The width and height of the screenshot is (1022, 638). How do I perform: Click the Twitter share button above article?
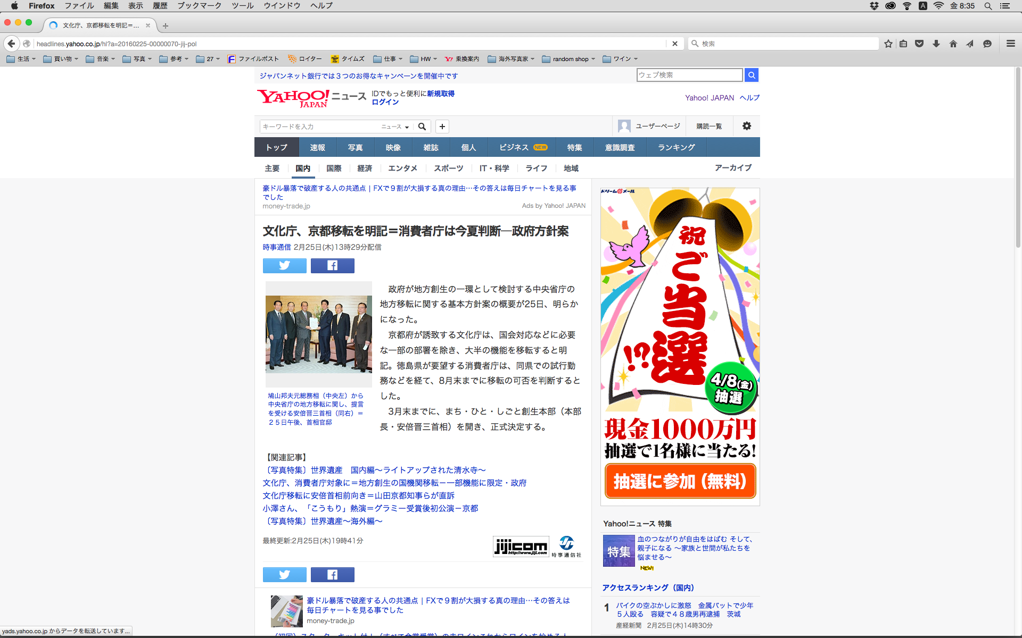pyautogui.click(x=284, y=265)
